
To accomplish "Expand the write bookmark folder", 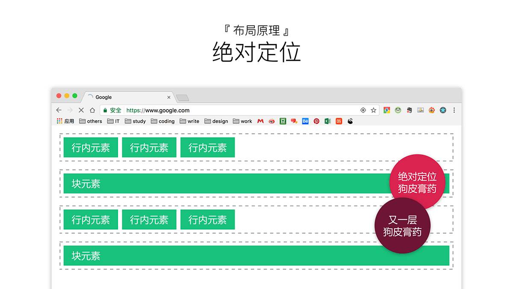I will [190, 121].
